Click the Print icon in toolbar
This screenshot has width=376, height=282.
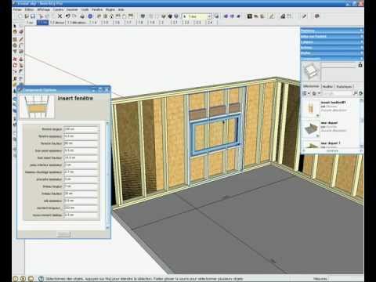(x=82, y=16)
